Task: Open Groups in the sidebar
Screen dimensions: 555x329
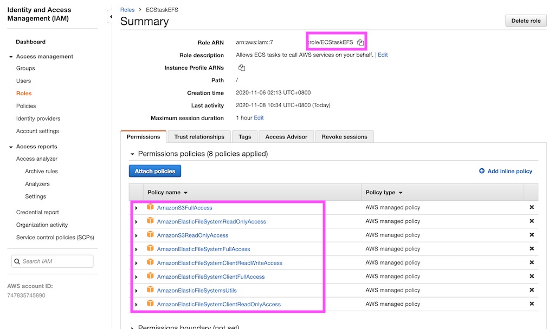Action: click(x=25, y=68)
